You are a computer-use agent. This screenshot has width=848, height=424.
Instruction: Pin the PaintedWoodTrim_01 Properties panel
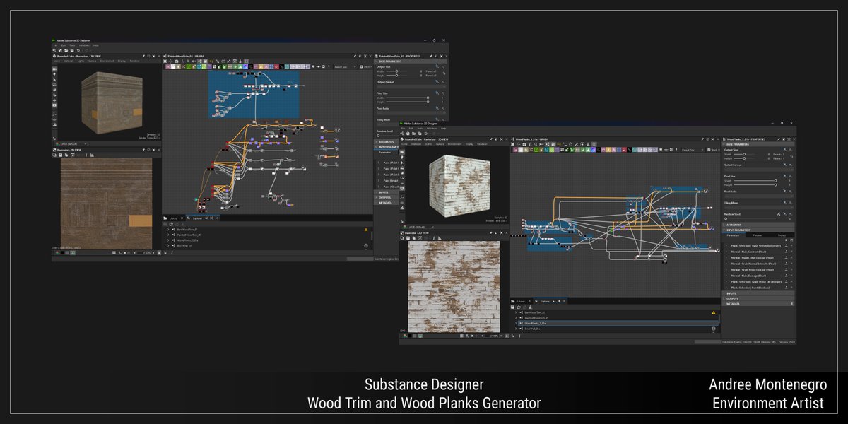[x=431, y=56]
